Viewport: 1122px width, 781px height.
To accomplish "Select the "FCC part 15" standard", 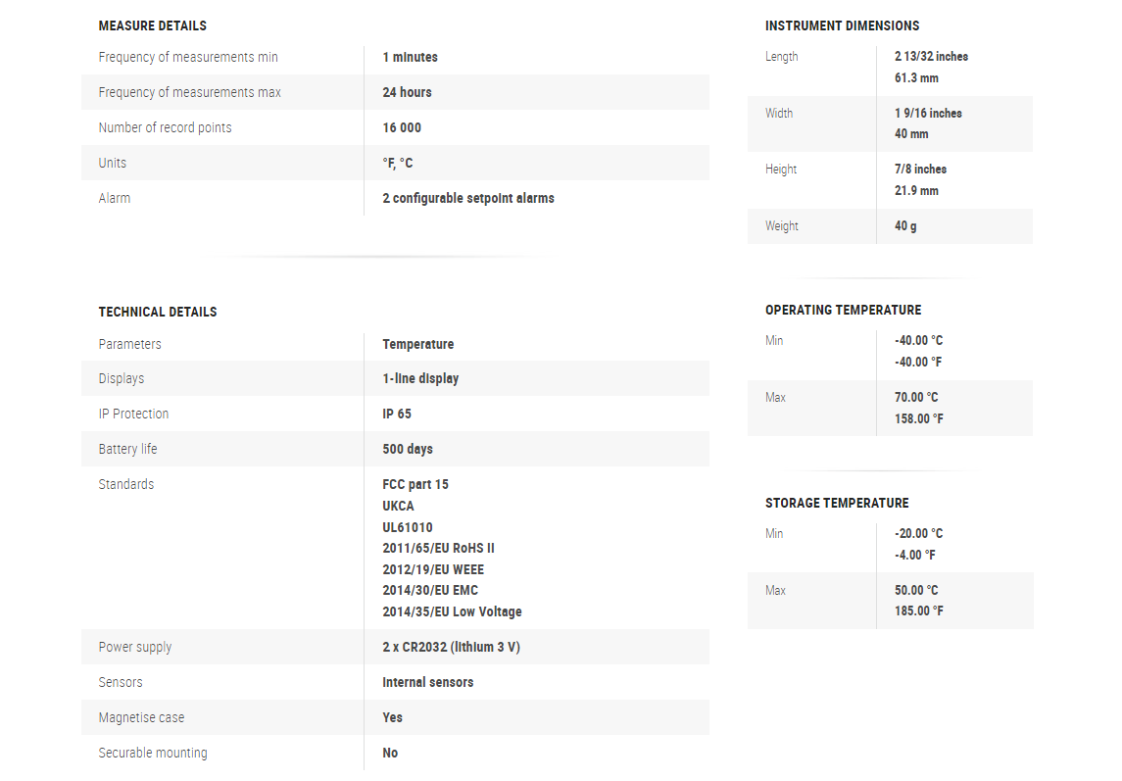I will (415, 484).
